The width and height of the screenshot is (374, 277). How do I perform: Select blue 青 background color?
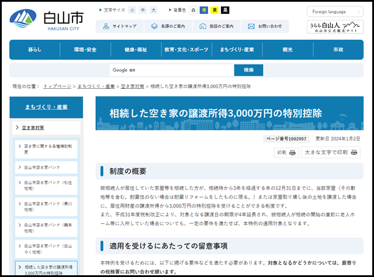(x=204, y=11)
